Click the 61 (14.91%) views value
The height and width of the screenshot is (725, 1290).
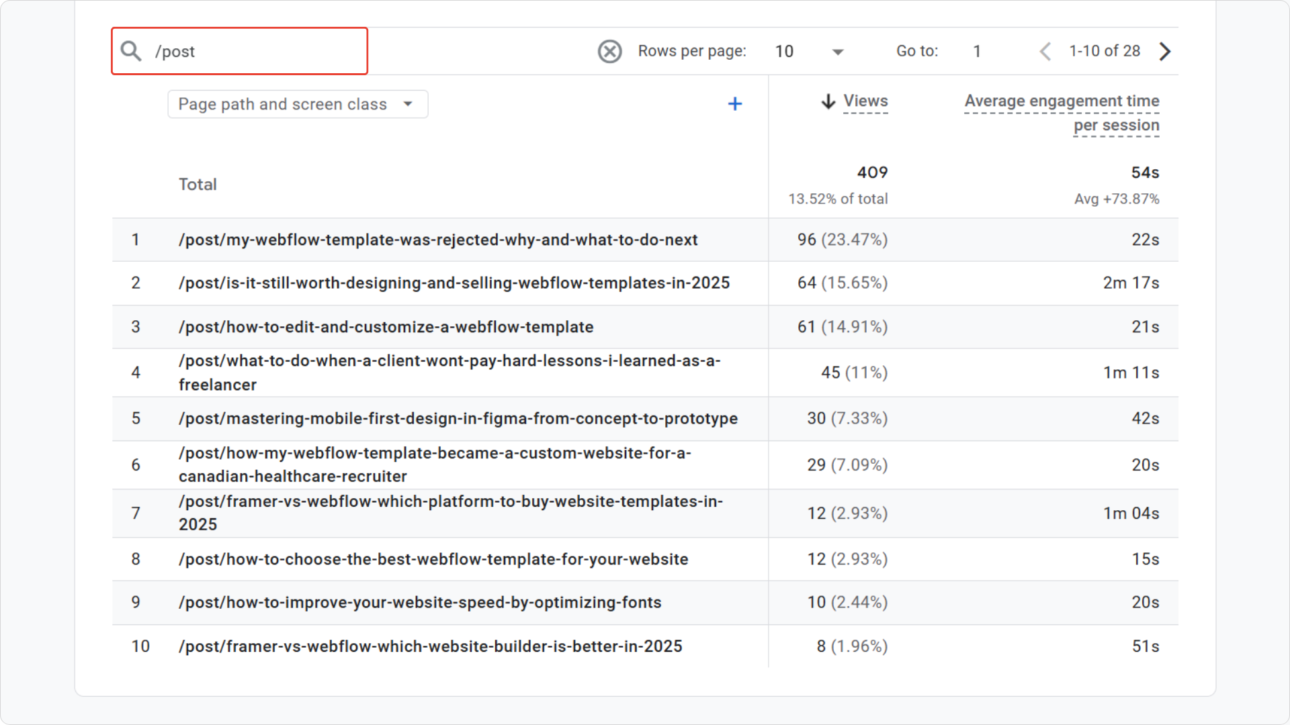click(843, 327)
